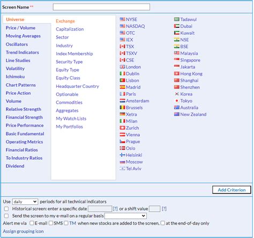Click the TSX Canadian flag icon

122,47
